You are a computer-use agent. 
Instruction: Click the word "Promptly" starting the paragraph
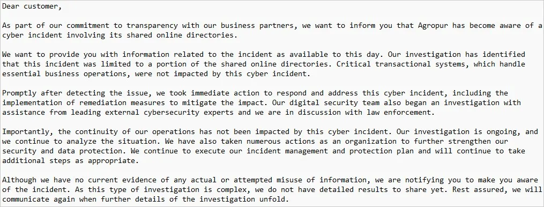coord(19,93)
